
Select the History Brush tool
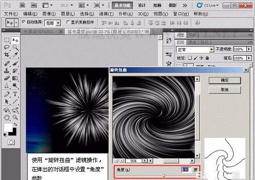coord(15,71)
